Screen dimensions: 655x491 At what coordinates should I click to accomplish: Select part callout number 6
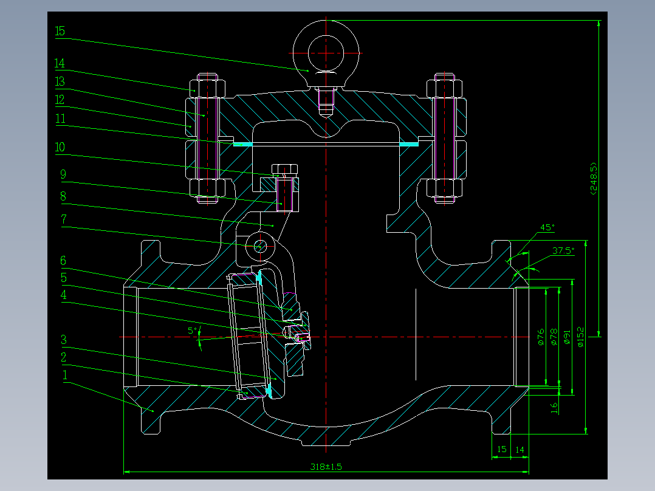coord(63,261)
